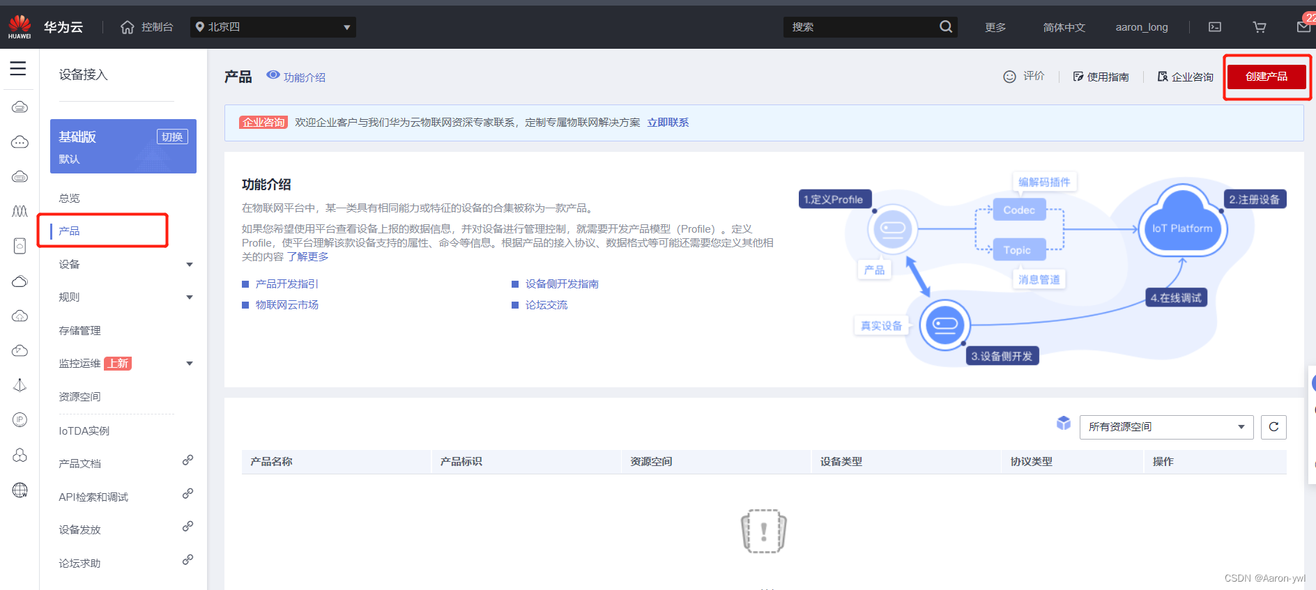The height and width of the screenshot is (590, 1316).
Task: Click 设备发放 in the sidebar
Action: point(79,530)
